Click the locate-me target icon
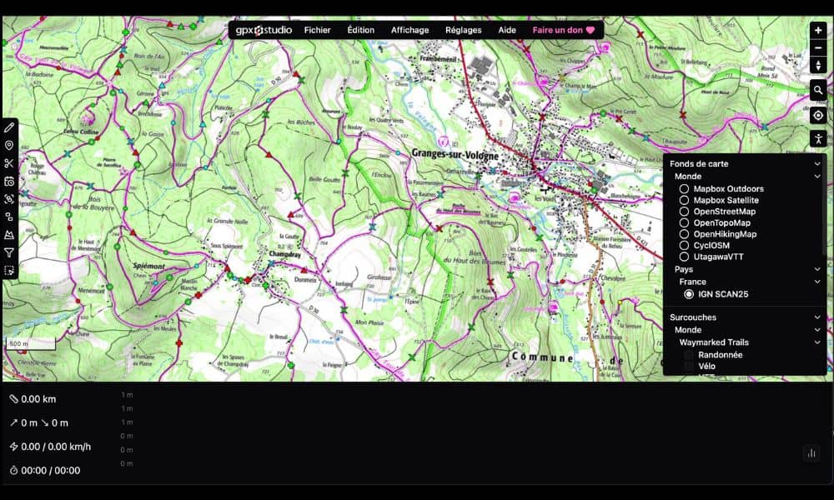 pos(818,115)
